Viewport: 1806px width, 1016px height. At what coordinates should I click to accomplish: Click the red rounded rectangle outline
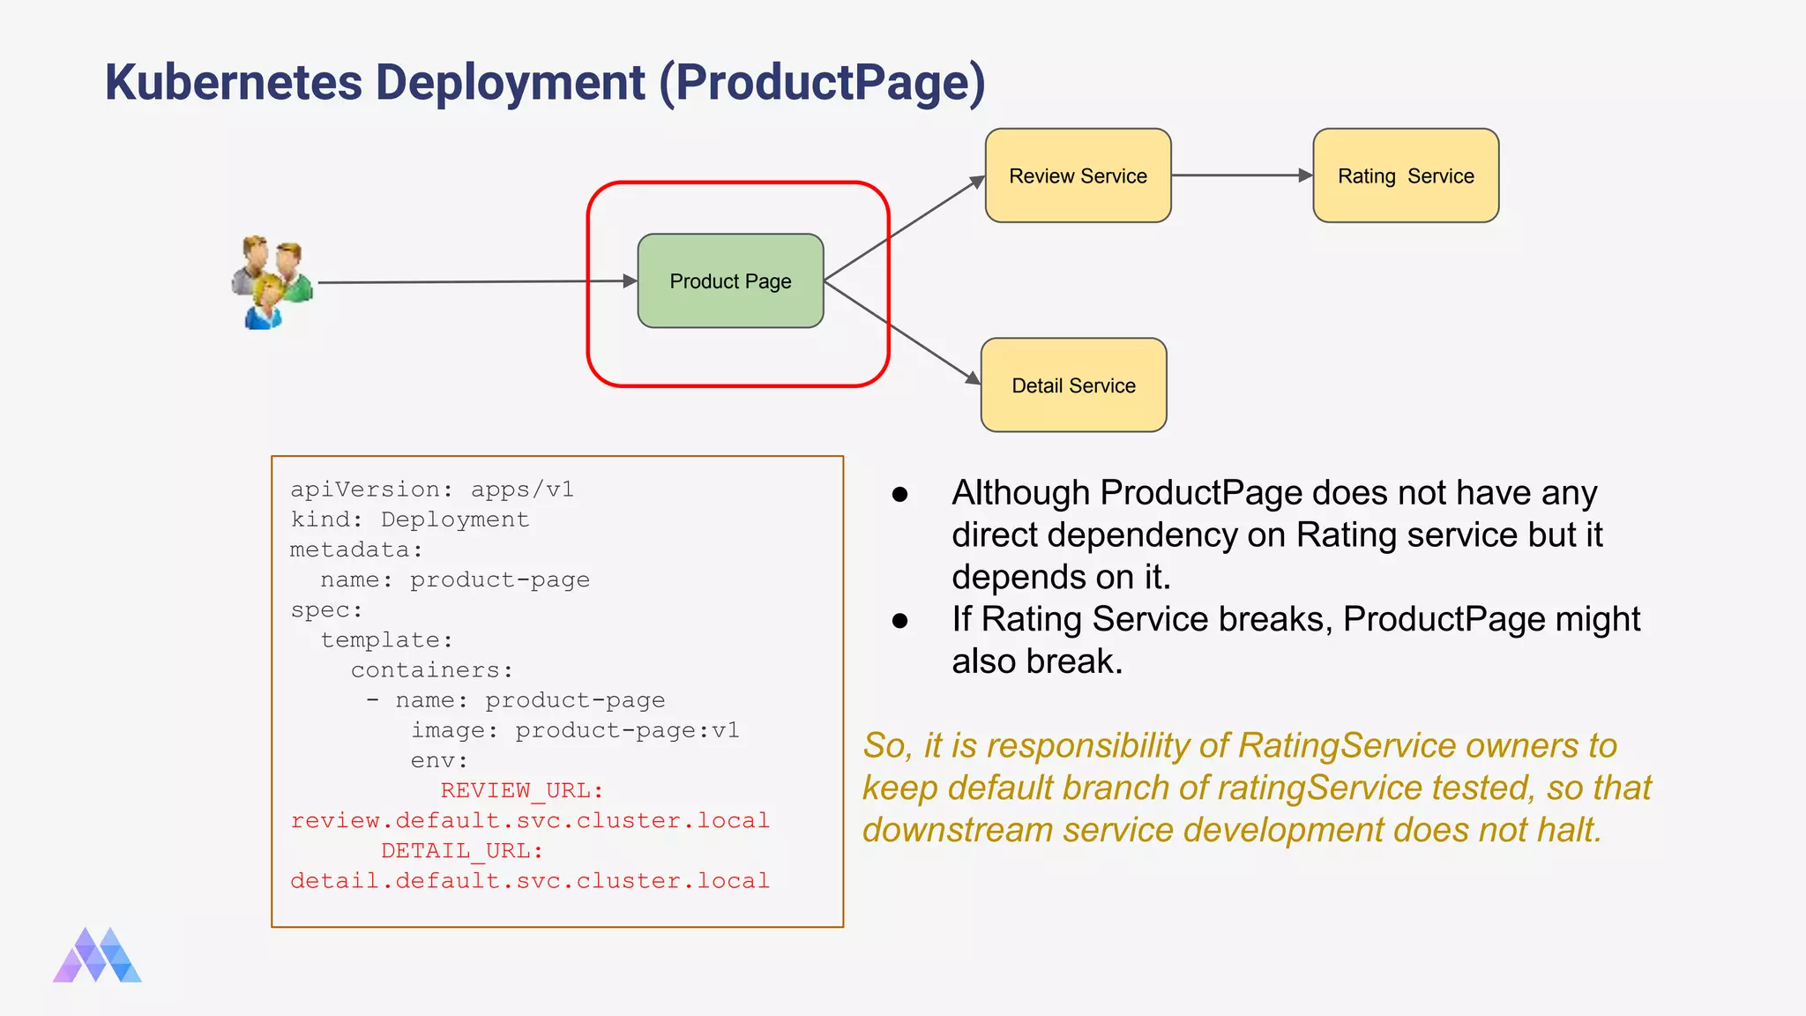tap(737, 183)
